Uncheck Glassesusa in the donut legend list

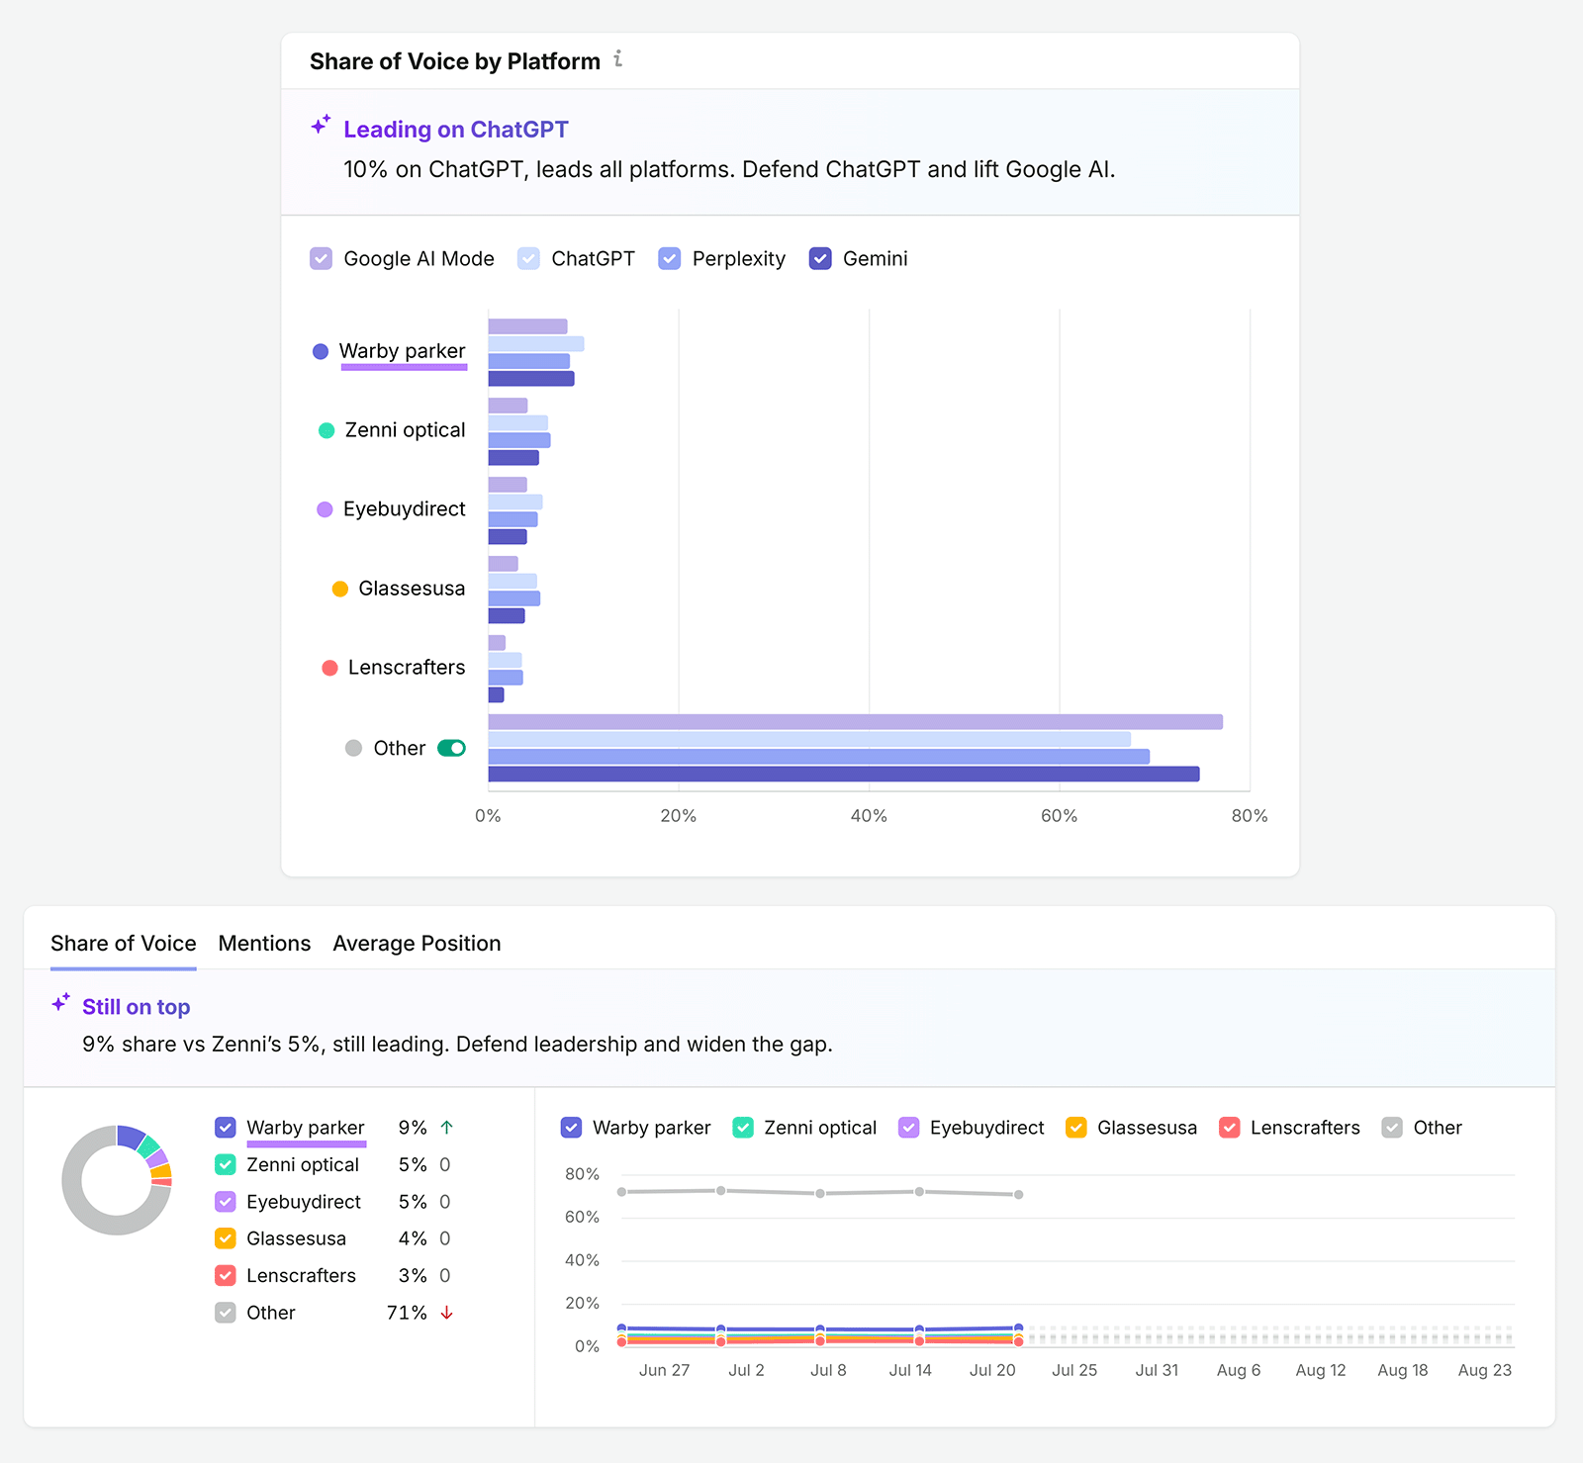click(226, 1238)
